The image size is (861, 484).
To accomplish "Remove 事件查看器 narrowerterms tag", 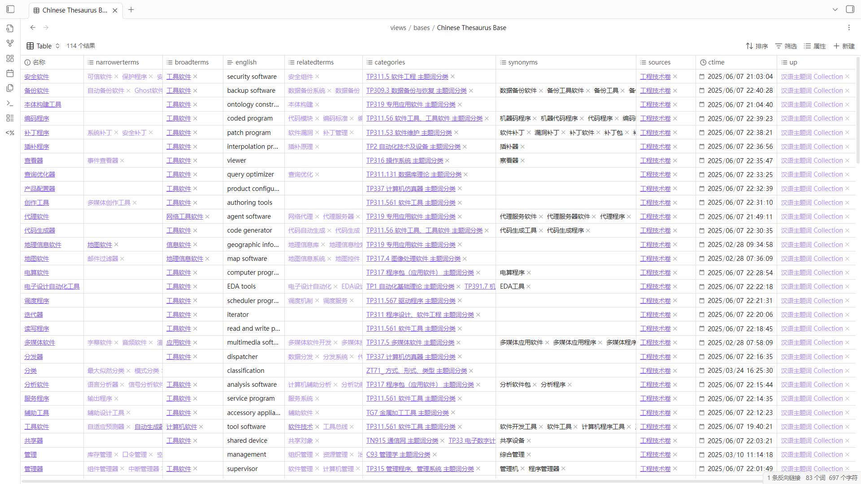I will click(x=122, y=160).
